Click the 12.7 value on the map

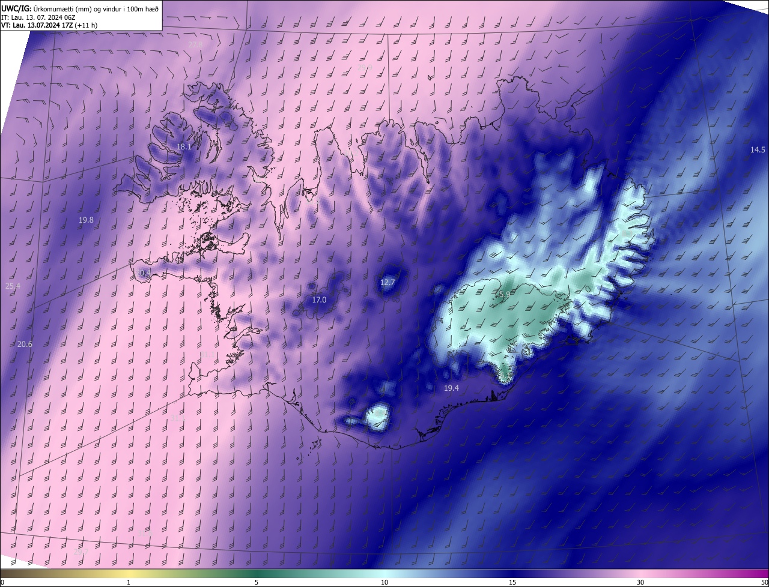tap(388, 283)
